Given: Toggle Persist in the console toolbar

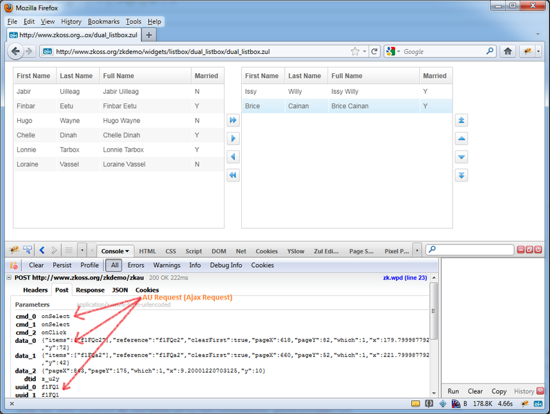Looking at the screenshot, I should click(x=61, y=265).
